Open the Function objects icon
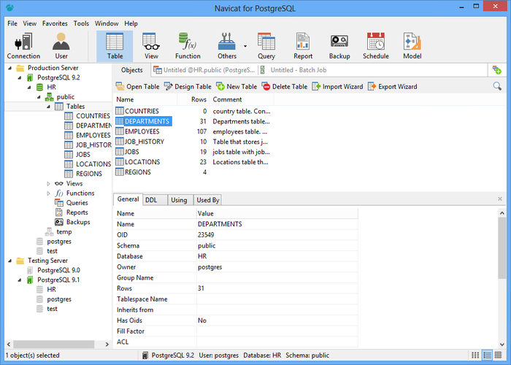This screenshot has height=365, width=511. tap(188, 46)
